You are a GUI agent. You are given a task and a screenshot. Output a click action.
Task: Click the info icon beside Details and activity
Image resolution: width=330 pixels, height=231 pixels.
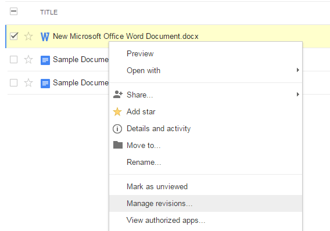[117, 129]
